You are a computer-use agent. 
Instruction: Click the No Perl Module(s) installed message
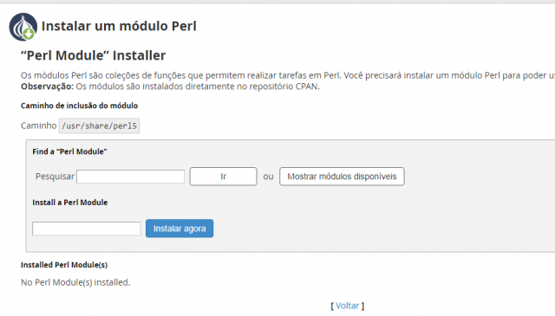pos(75,282)
